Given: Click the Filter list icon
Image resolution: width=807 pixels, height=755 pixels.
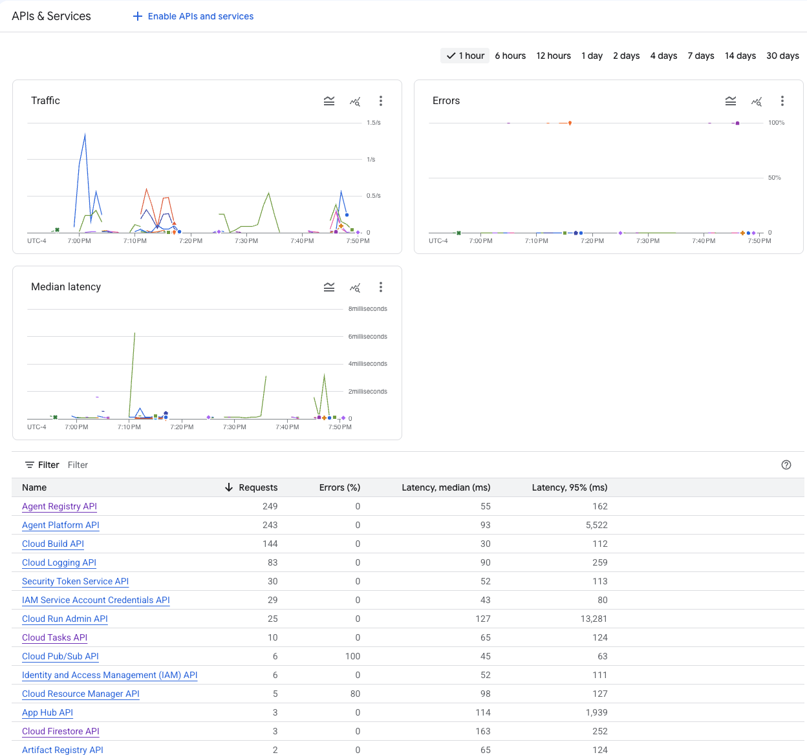Looking at the screenshot, I should coord(30,465).
